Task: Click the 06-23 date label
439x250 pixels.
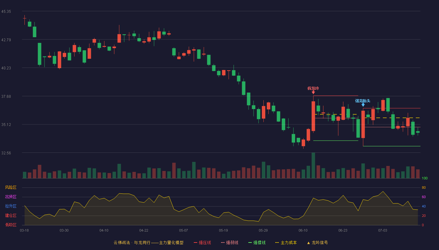Action: [x=343, y=230]
